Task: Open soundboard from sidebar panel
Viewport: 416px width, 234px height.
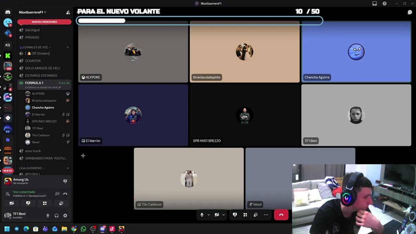Action: point(61,203)
